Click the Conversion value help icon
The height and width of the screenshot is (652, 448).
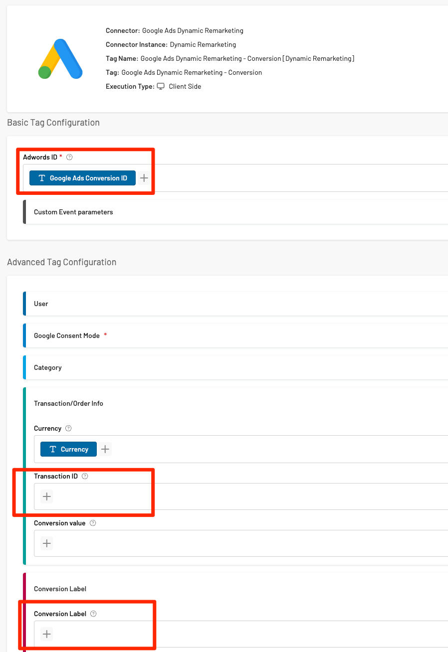point(93,523)
